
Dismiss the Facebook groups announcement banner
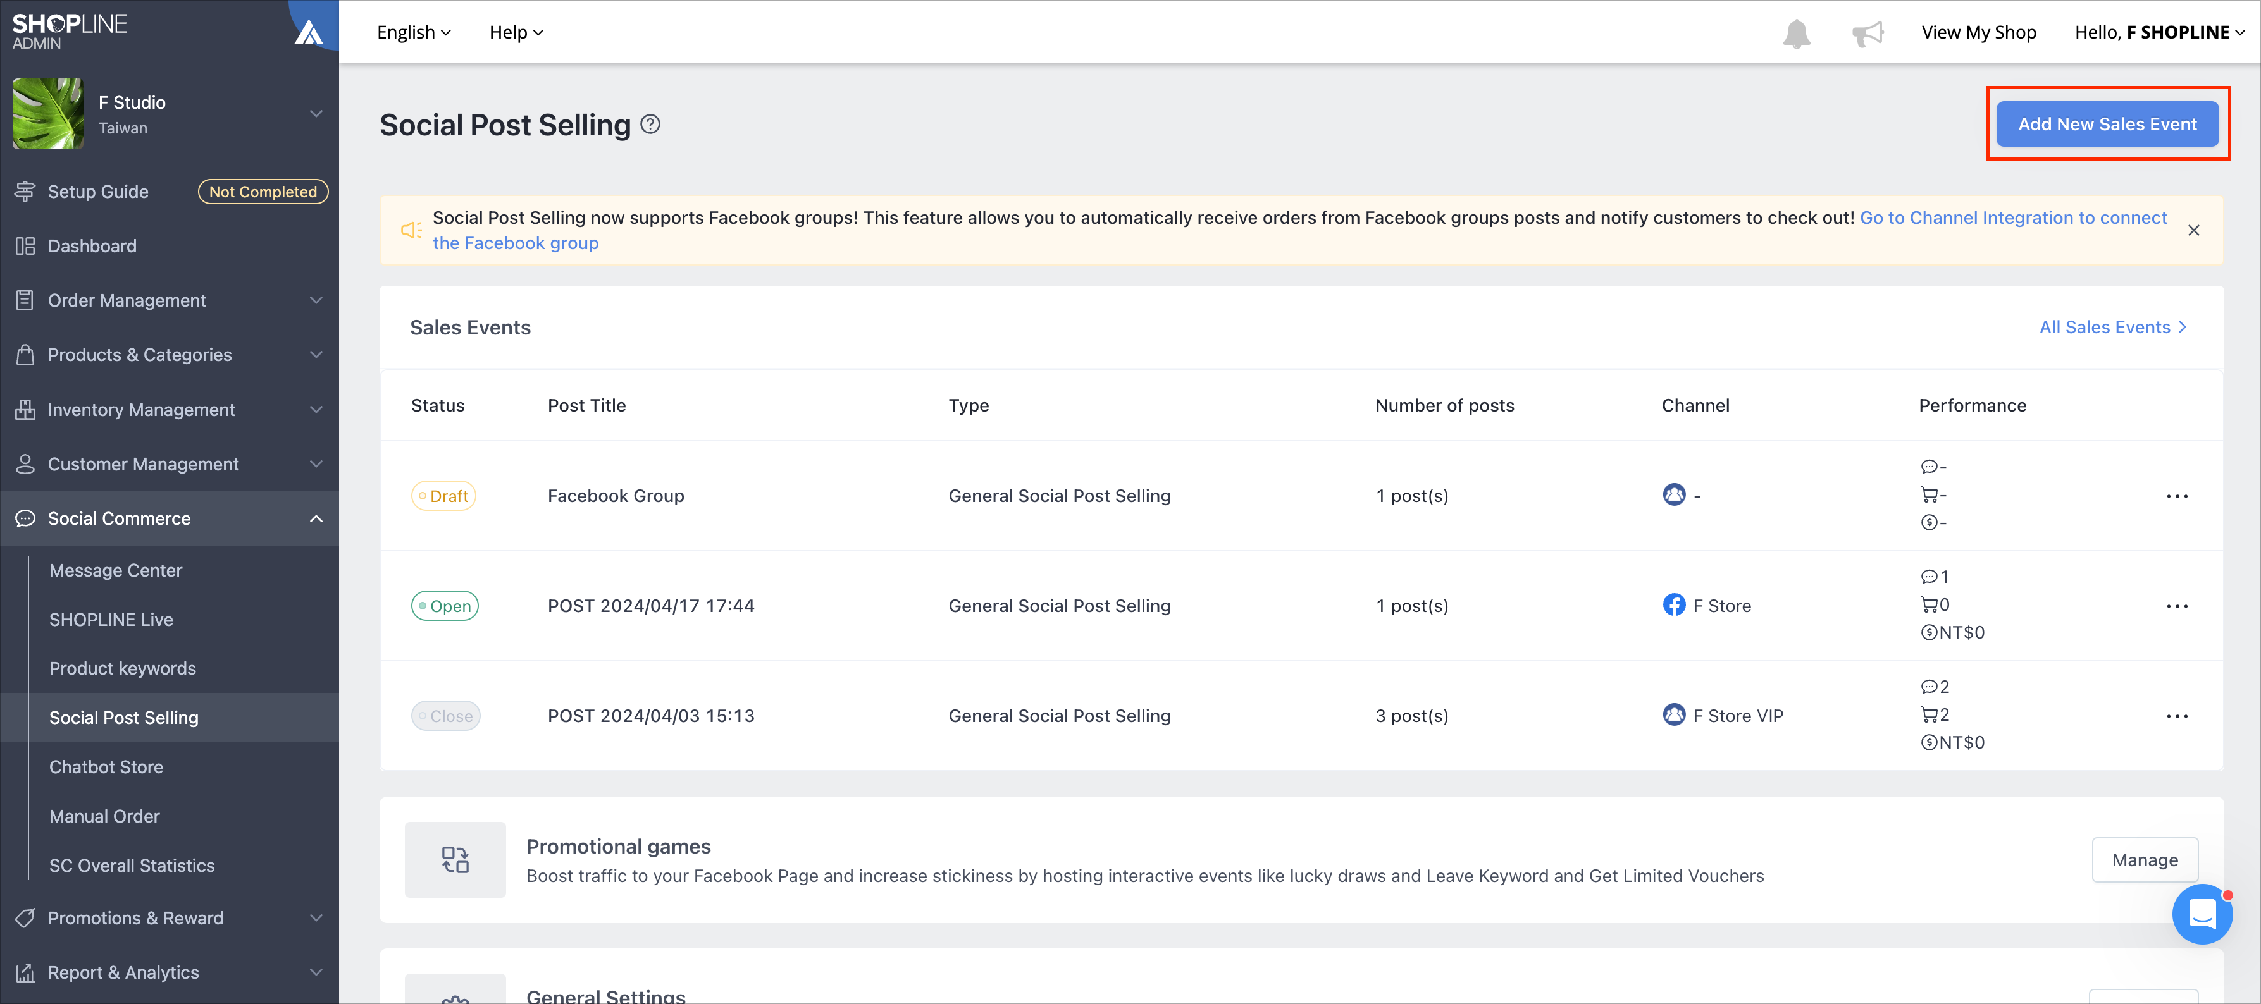pos(2193,230)
